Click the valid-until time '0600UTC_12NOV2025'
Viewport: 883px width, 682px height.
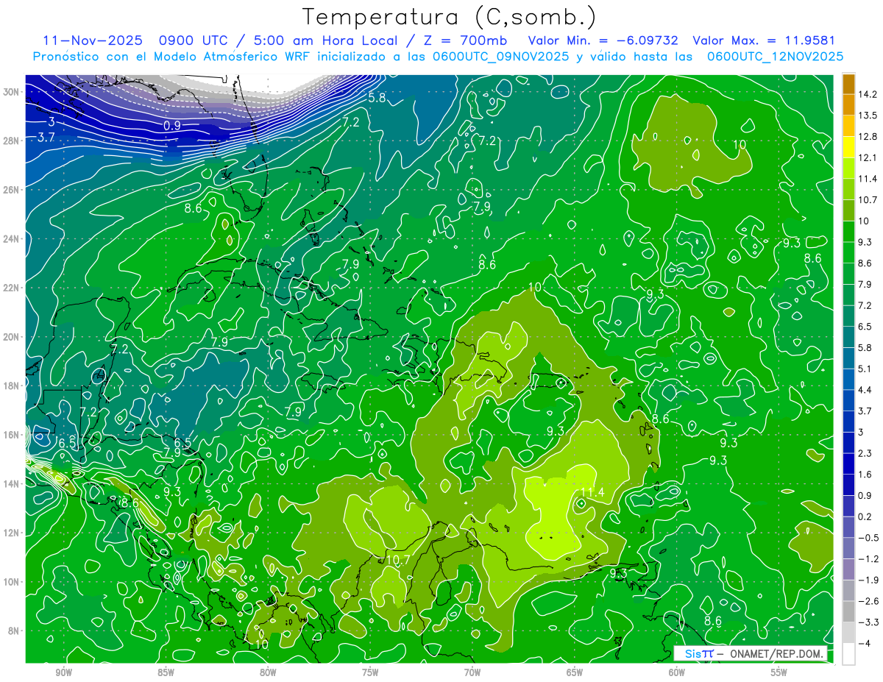coord(775,57)
